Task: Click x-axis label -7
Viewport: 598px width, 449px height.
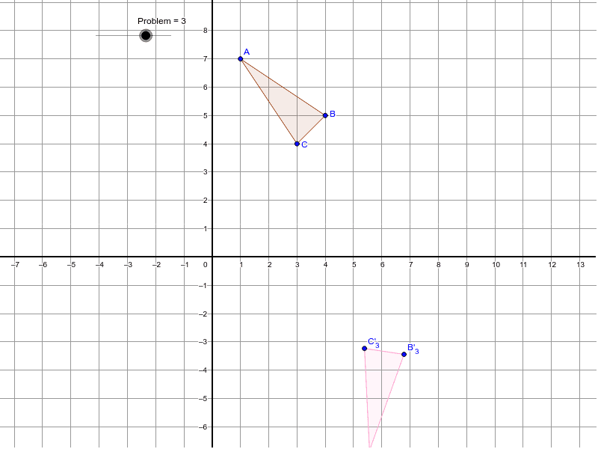Action: click(15, 265)
